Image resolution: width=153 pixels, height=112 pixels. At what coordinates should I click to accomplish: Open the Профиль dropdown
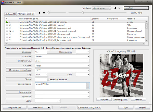(101, 8)
